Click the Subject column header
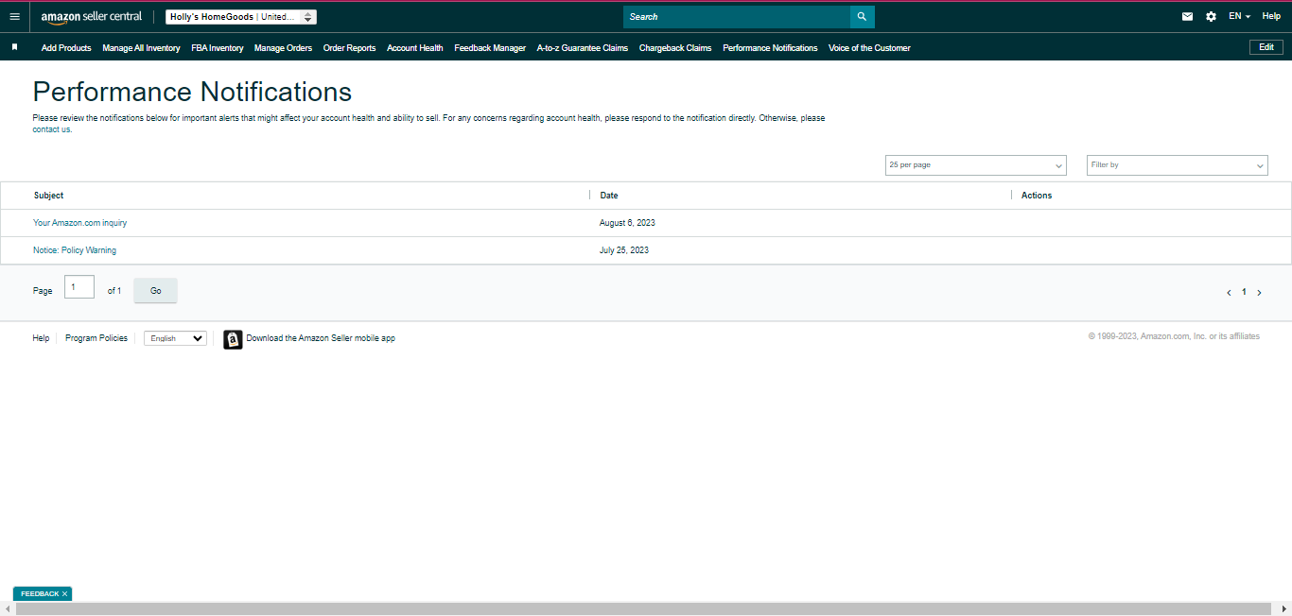The height and width of the screenshot is (616, 1292). pyautogui.click(x=48, y=196)
